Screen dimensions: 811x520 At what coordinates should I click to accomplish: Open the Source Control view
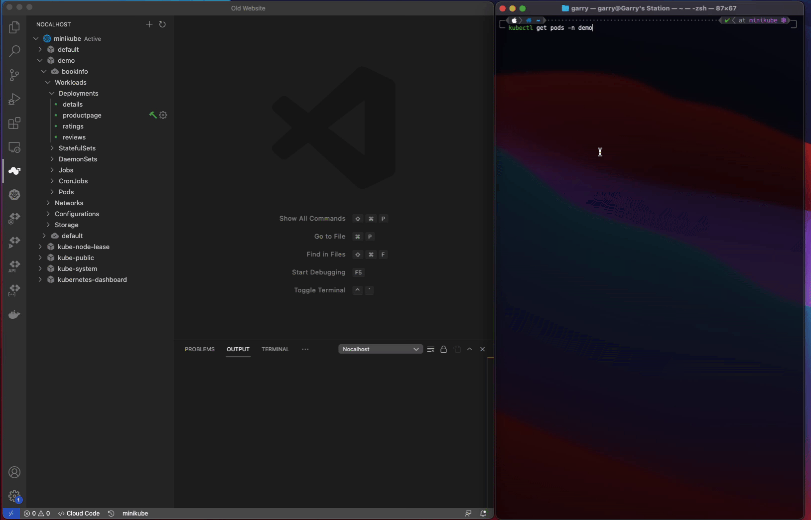click(x=14, y=75)
